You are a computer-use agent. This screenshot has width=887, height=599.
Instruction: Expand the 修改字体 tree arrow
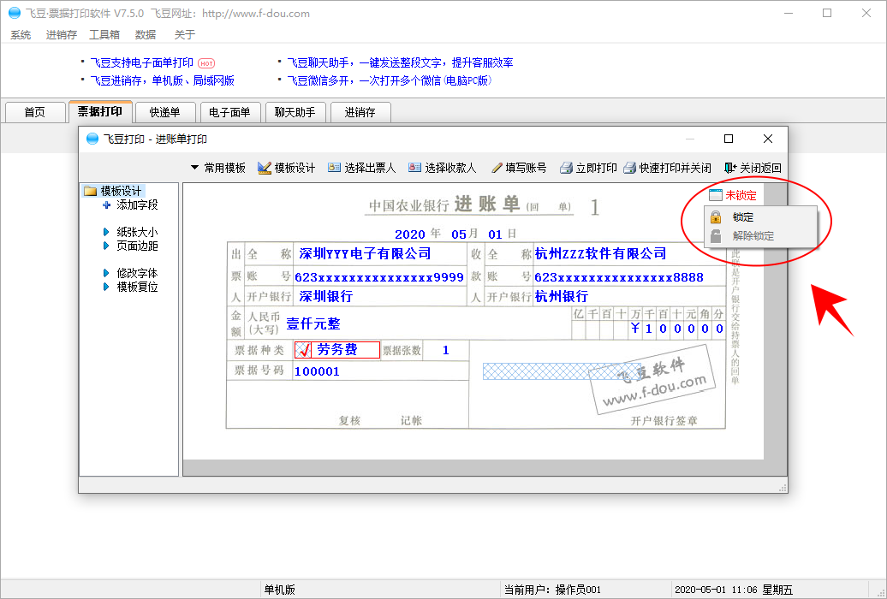tap(106, 273)
